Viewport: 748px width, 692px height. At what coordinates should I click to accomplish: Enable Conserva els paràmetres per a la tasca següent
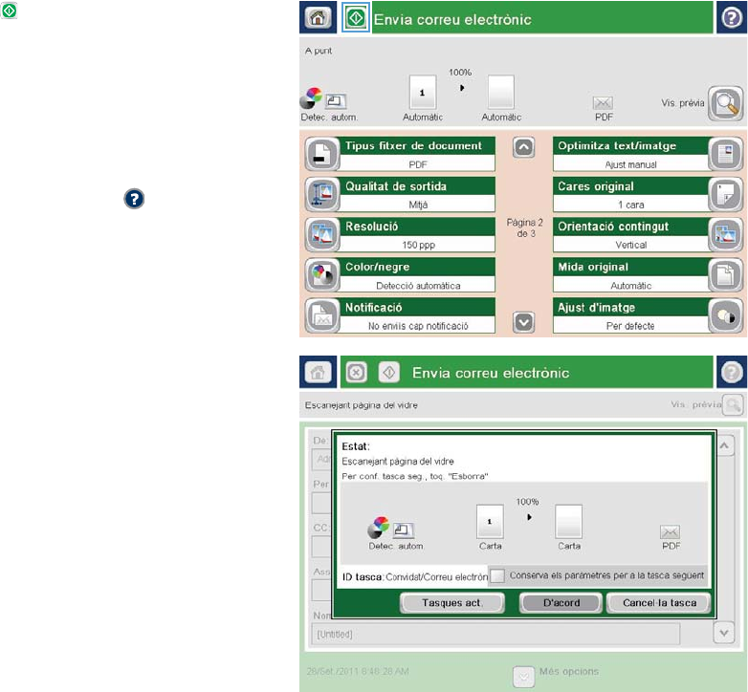pos(497,575)
